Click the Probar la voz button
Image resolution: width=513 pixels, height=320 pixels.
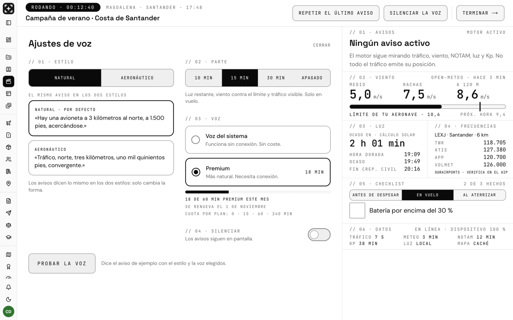tap(62, 263)
